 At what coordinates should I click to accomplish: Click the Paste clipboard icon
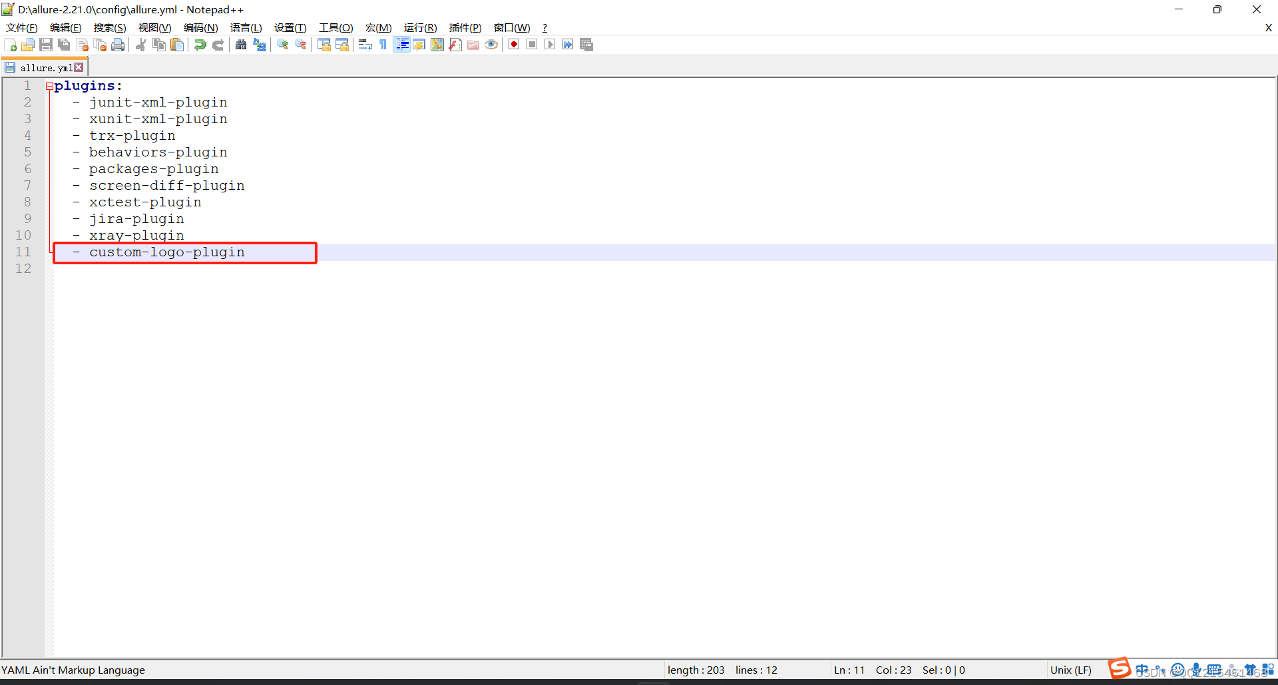tap(177, 45)
